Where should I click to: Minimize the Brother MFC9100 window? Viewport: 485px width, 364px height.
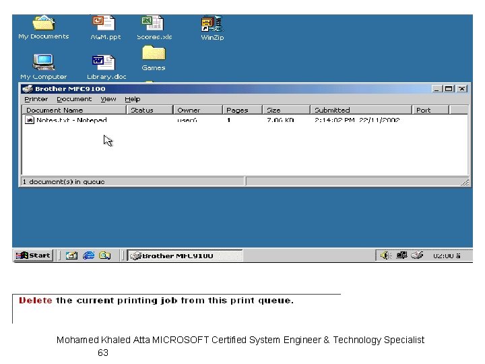pos(437,89)
